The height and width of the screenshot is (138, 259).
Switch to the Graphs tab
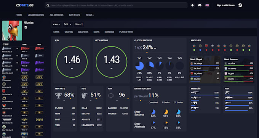click(69, 32)
